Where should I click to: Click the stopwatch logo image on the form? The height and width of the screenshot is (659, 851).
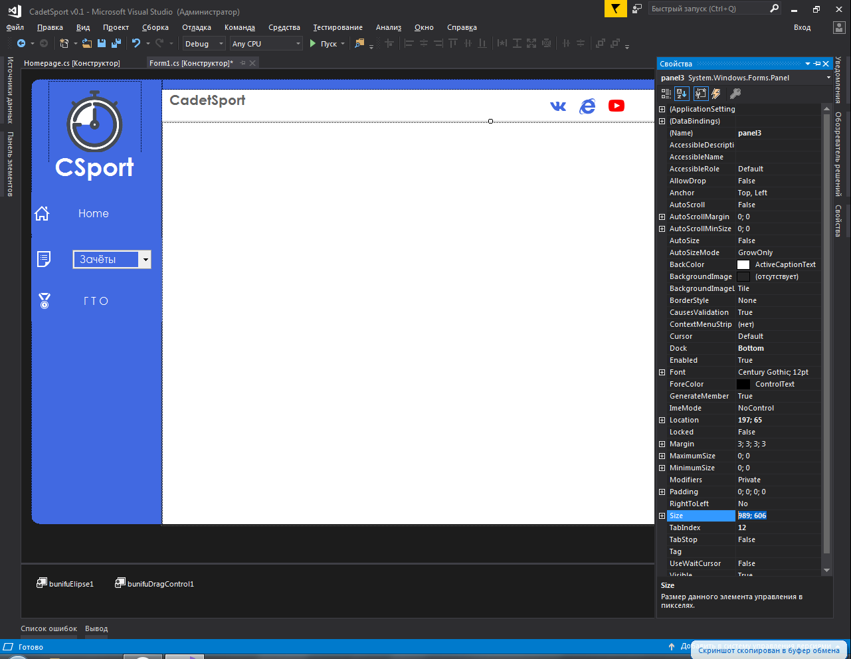94,122
